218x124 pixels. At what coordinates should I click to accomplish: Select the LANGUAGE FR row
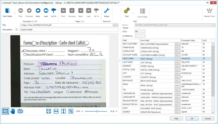pyautogui.click(x=167, y=97)
